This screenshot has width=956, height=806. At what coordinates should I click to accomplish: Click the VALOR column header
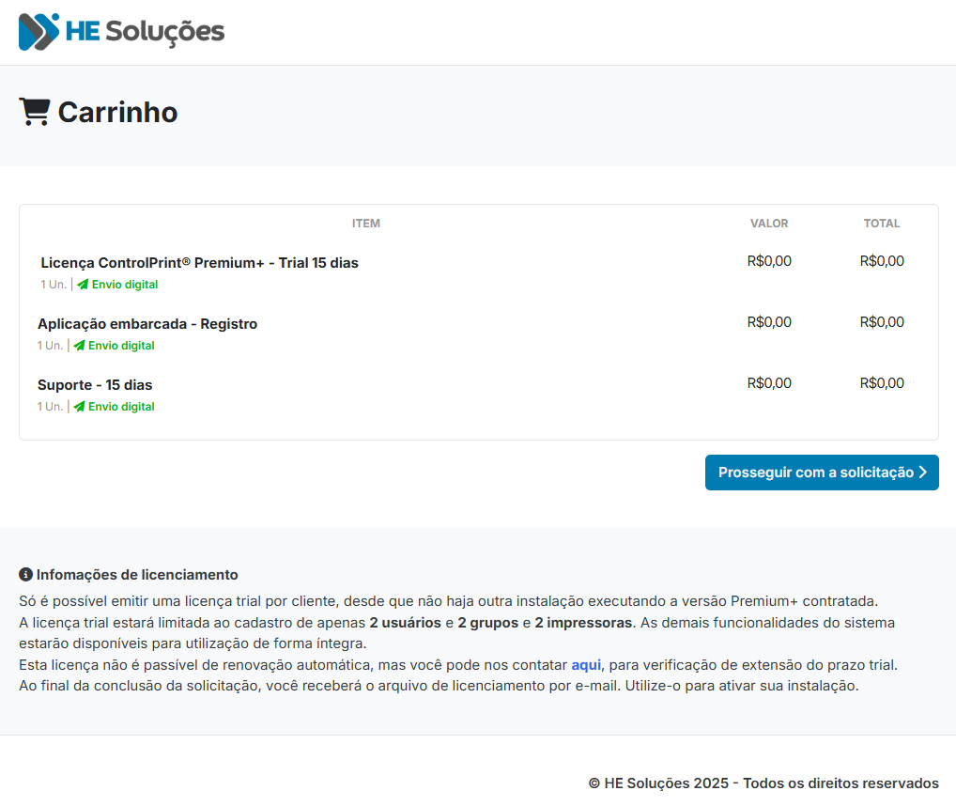tap(769, 224)
